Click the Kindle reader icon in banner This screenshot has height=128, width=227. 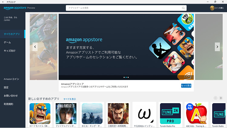(160, 48)
